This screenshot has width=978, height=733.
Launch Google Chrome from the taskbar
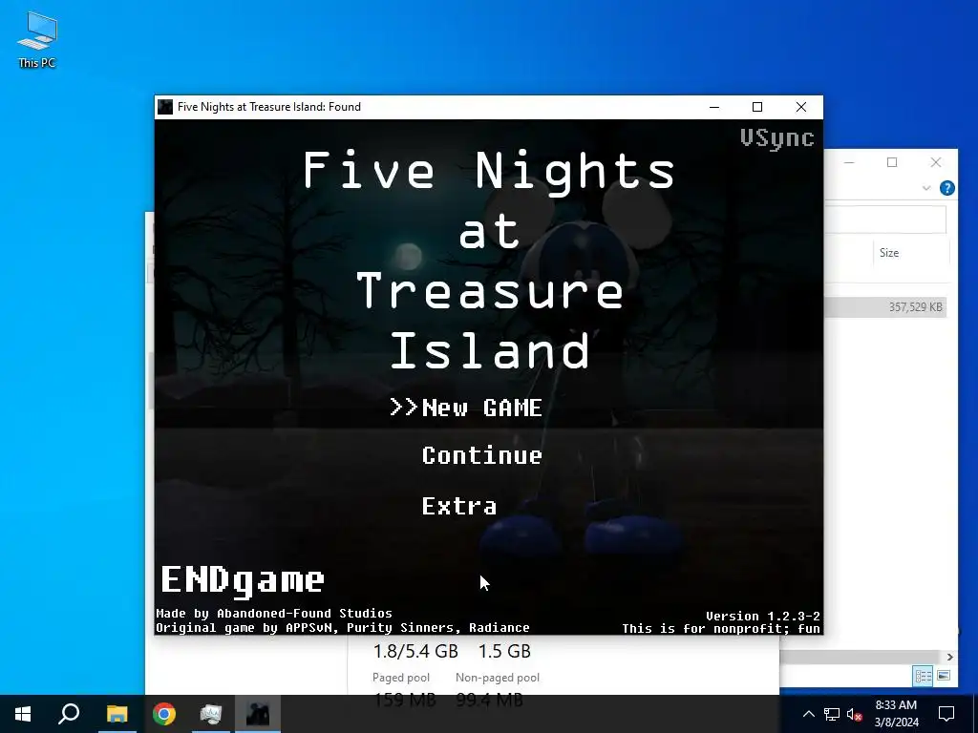click(x=164, y=714)
